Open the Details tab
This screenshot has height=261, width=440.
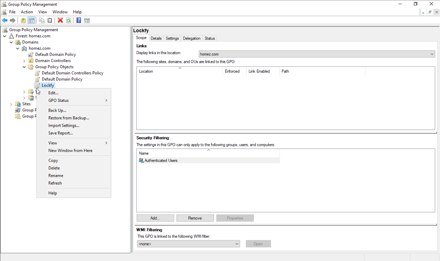pos(156,38)
